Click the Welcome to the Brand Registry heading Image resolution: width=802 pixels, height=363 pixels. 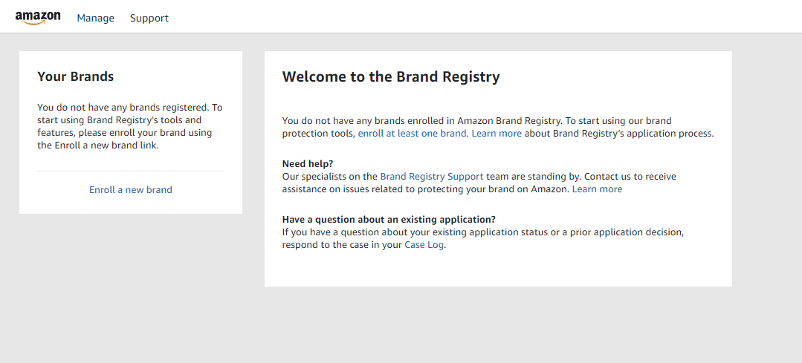pos(391,77)
